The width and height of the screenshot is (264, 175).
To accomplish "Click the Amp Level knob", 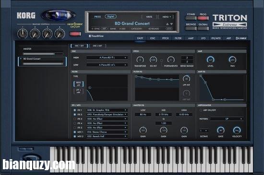I will pyautogui.click(x=210, y=60).
